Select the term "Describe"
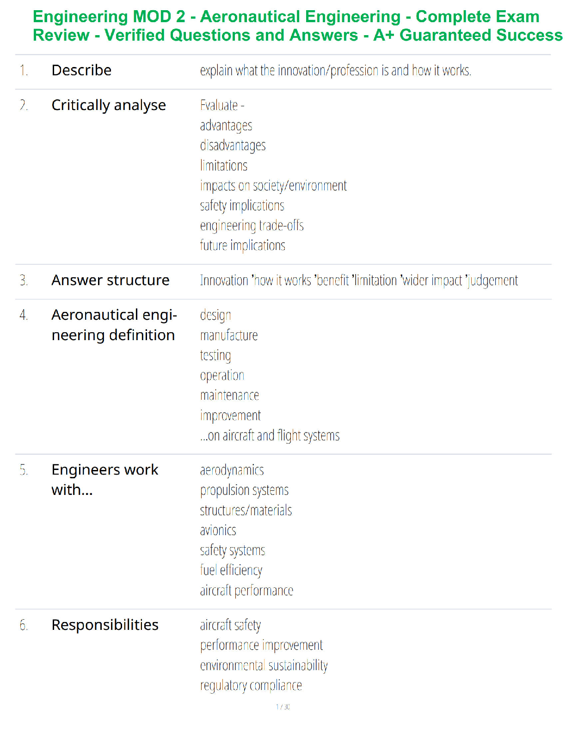The width and height of the screenshot is (566, 732). click(81, 70)
